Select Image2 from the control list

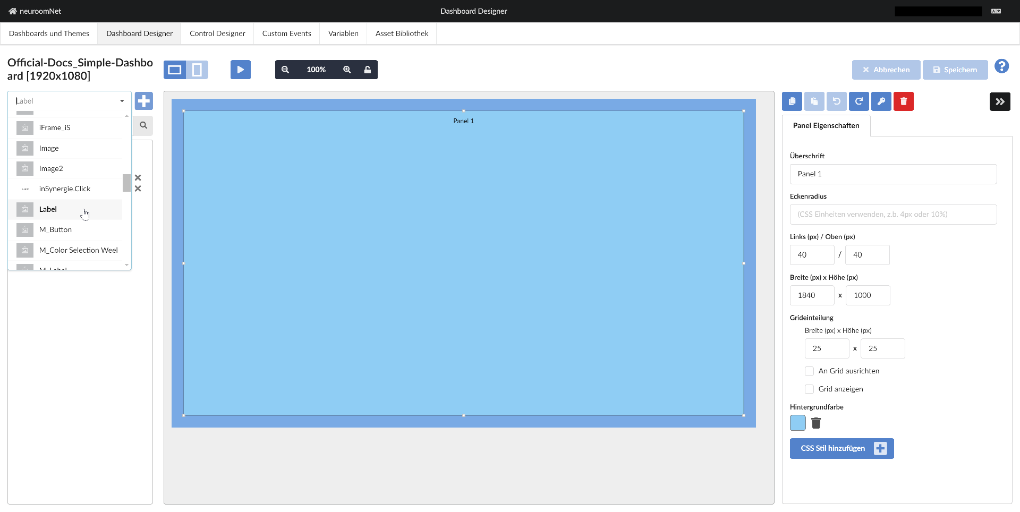pyautogui.click(x=52, y=168)
